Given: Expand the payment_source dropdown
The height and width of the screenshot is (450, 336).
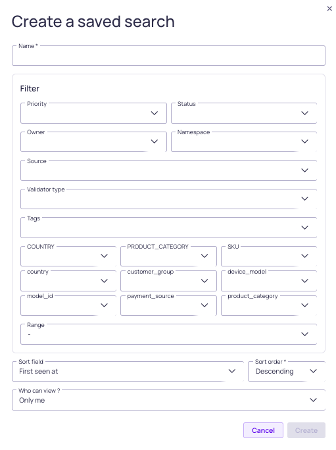Looking at the screenshot, I should point(168,305).
